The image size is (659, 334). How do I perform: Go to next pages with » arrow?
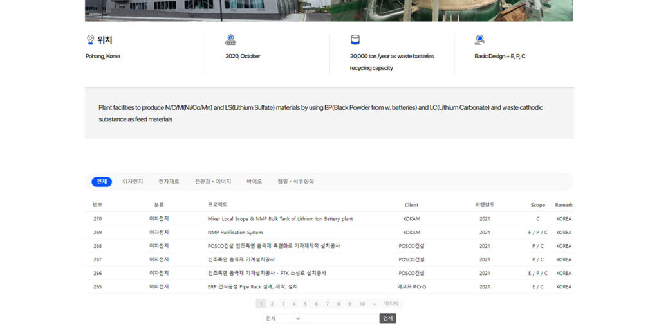point(375,304)
